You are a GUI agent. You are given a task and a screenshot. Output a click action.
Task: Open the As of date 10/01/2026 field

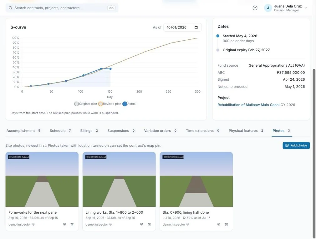[182, 28]
